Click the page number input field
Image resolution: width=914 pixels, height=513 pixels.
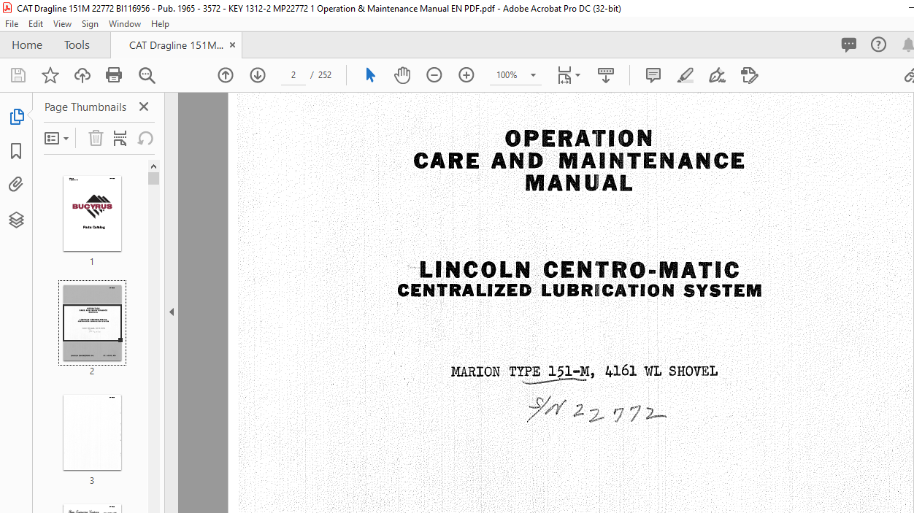293,75
